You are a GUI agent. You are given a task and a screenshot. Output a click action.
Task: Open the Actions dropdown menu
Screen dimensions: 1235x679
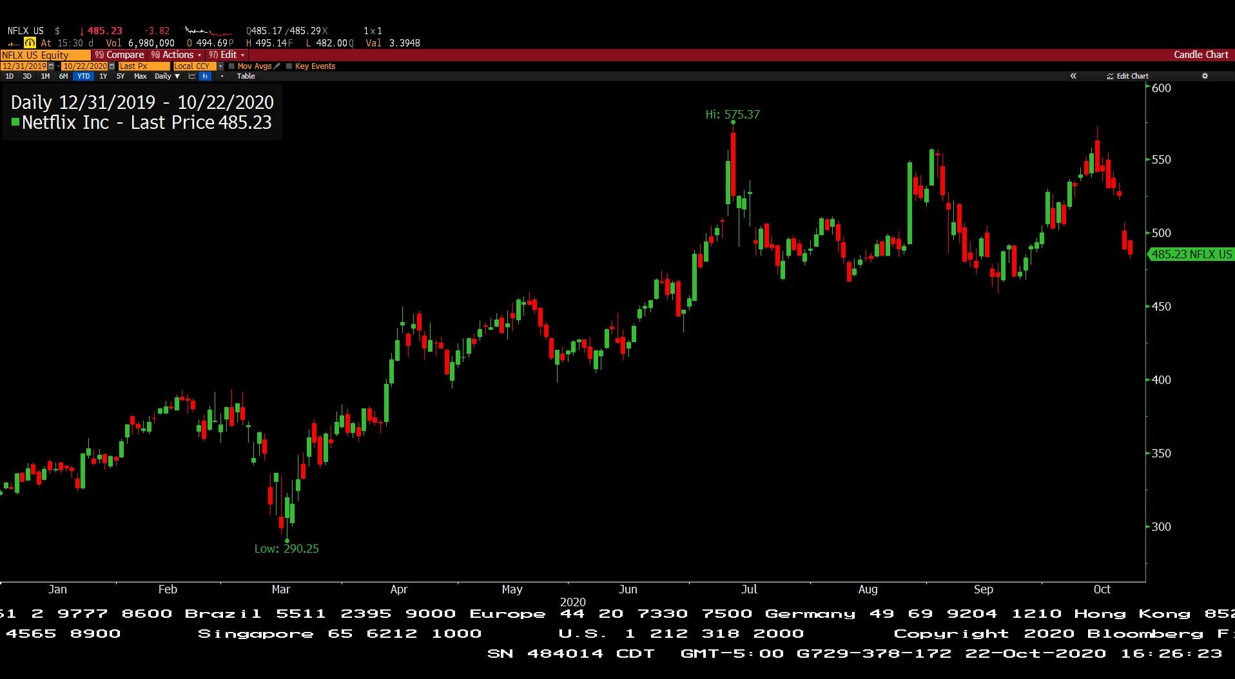[x=176, y=55]
